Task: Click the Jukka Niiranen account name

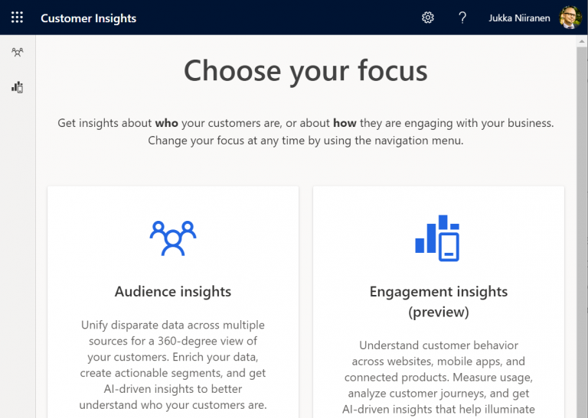Action: click(519, 18)
